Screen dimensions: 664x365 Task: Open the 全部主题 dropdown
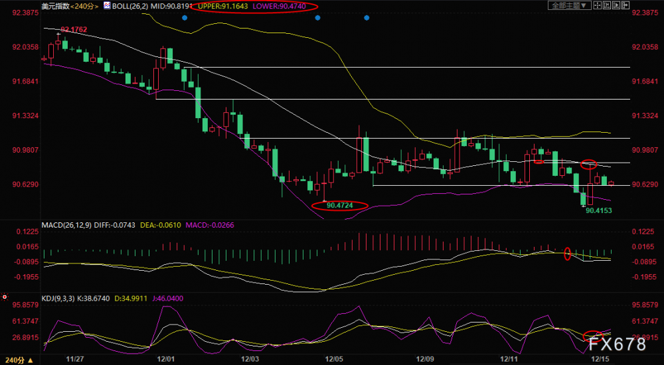[x=570, y=5]
